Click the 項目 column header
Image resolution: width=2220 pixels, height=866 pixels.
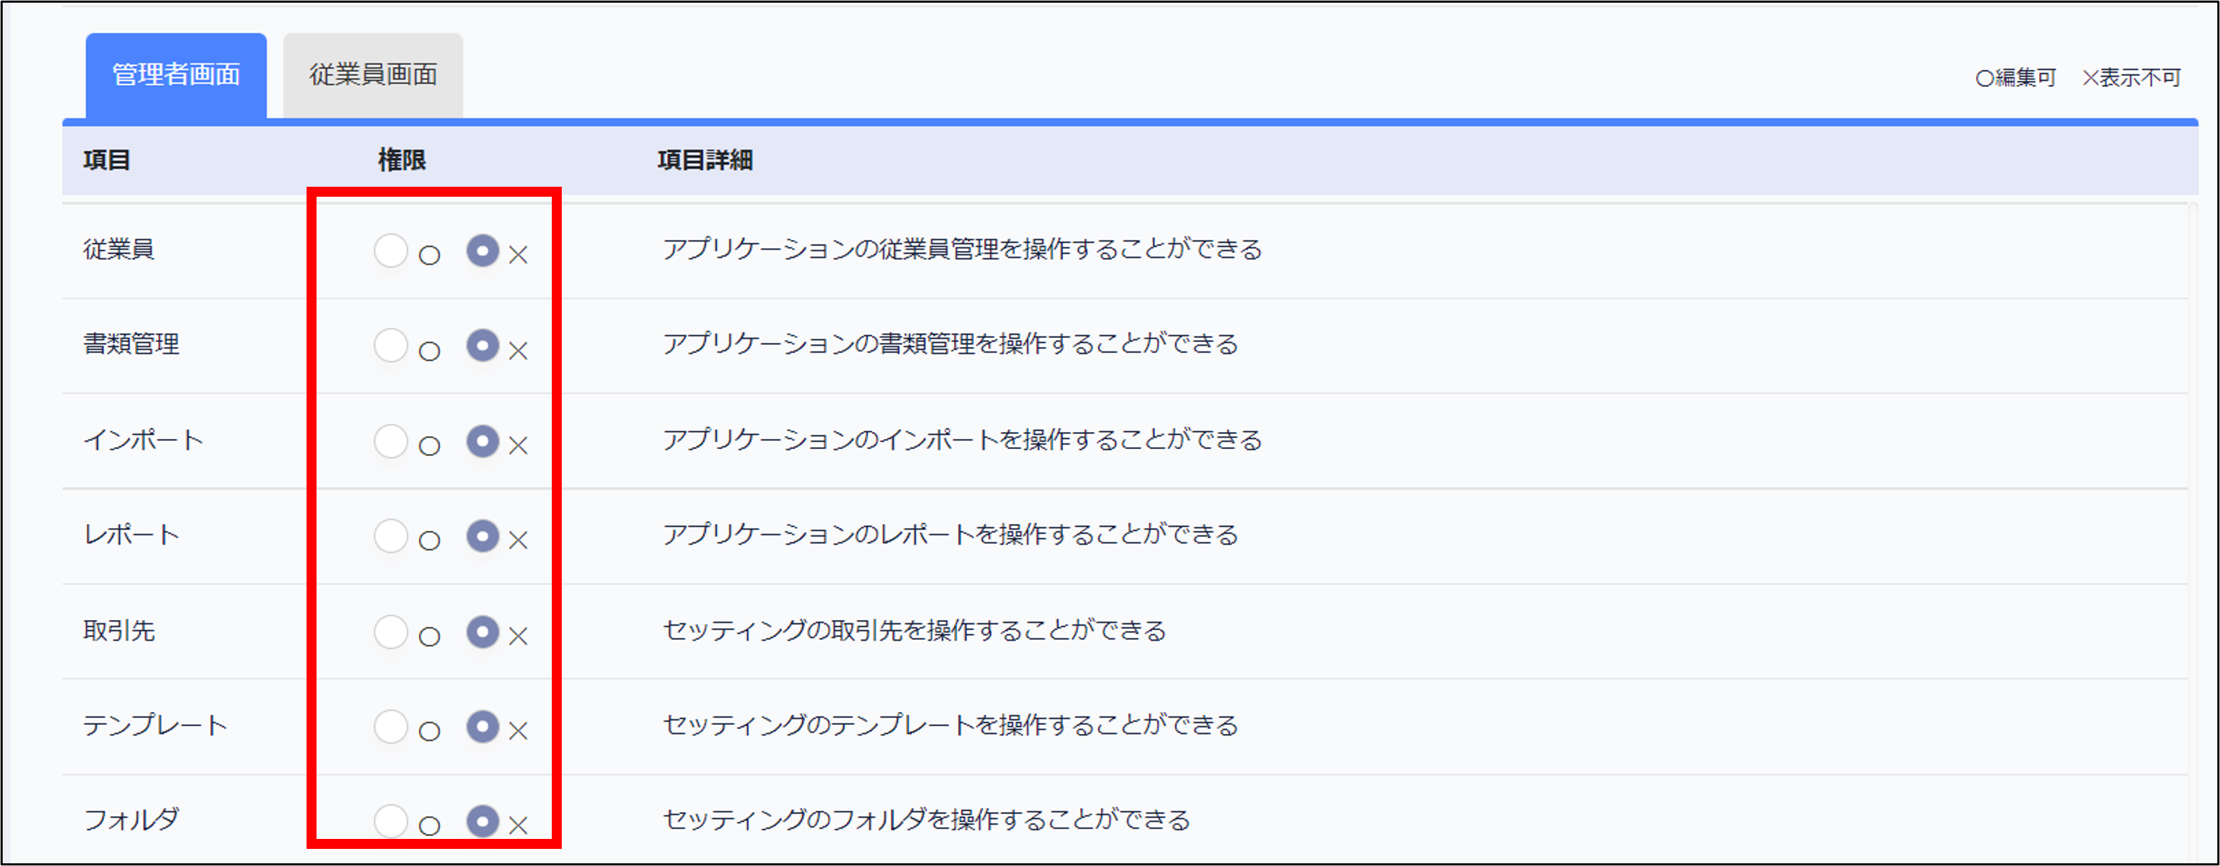point(107,160)
